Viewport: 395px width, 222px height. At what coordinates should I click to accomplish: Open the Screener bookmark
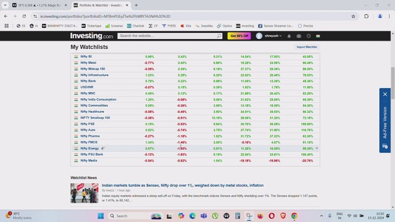(x=114, y=26)
